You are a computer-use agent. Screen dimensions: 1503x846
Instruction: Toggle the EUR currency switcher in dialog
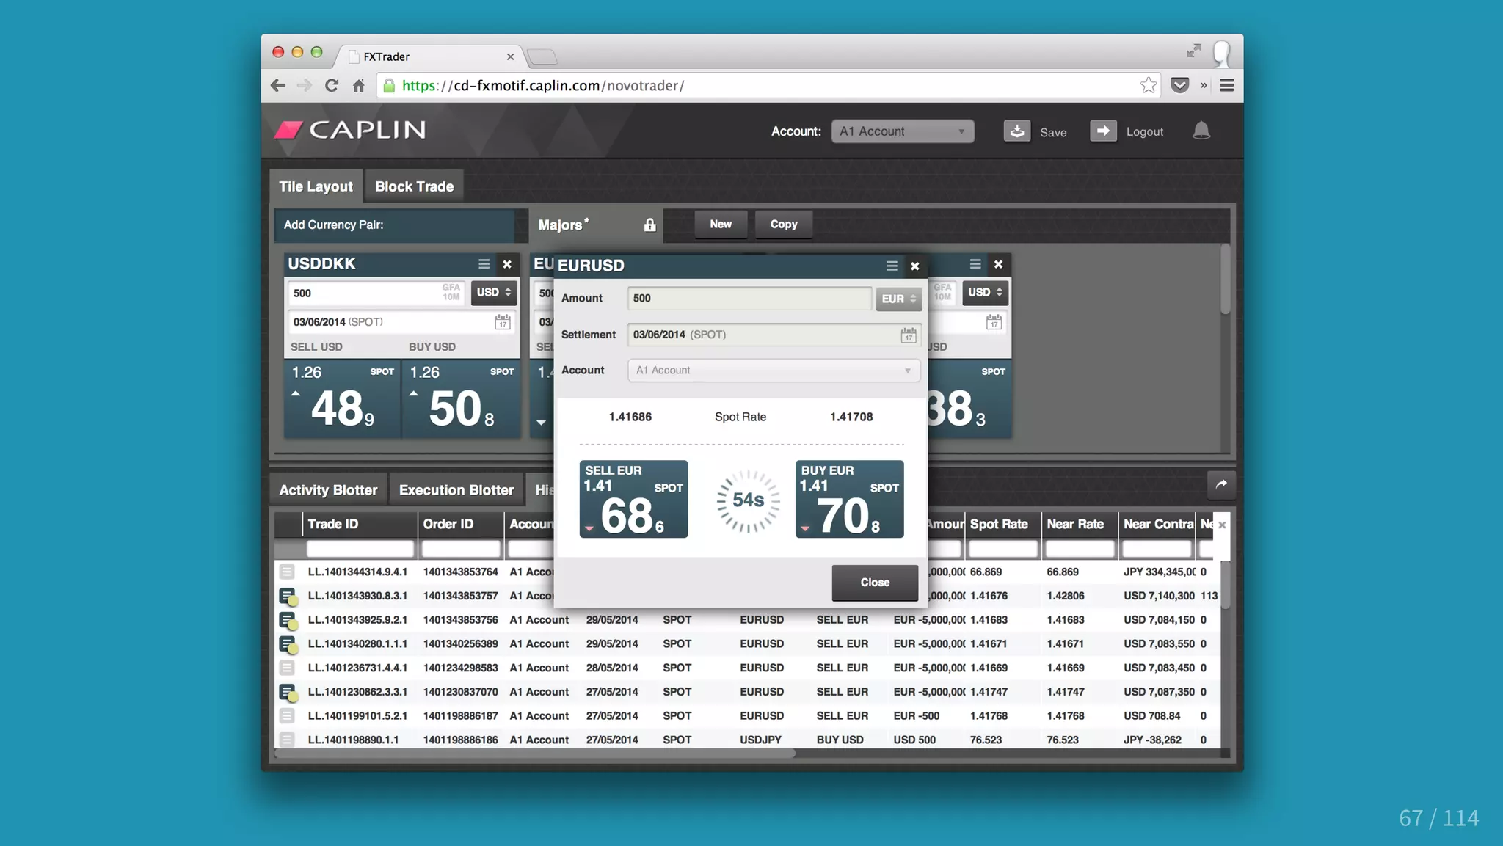[898, 299]
